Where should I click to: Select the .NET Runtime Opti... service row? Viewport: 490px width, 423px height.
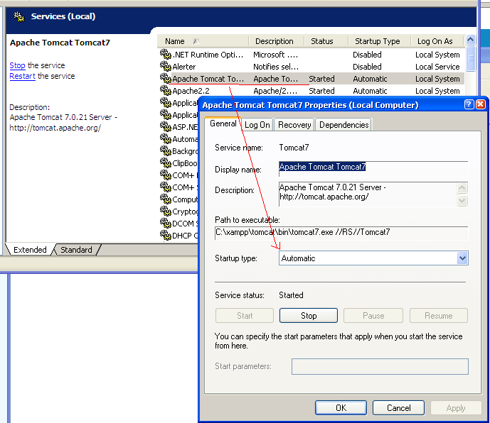(311, 55)
